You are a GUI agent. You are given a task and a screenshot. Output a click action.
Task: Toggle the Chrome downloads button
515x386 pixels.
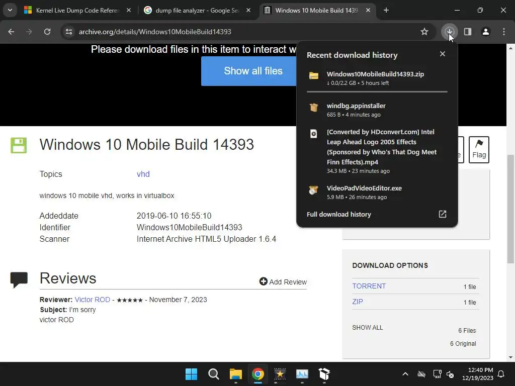coord(449,32)
